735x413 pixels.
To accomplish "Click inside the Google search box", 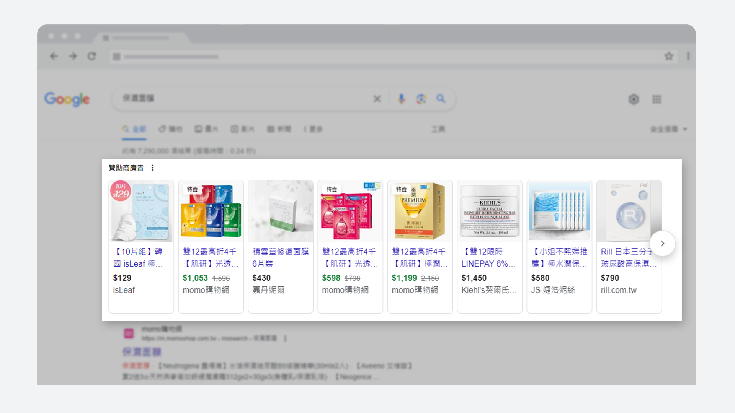I will 245,99.
